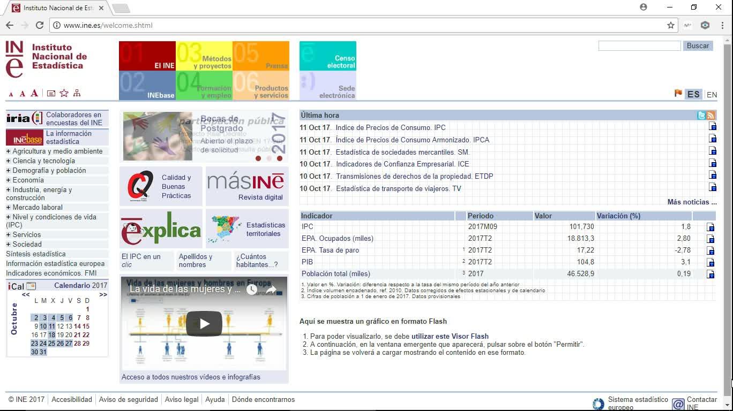Open the 04 Formación y empleo menu tile
This screenshot has width=733, height=411.
point(204,86)
